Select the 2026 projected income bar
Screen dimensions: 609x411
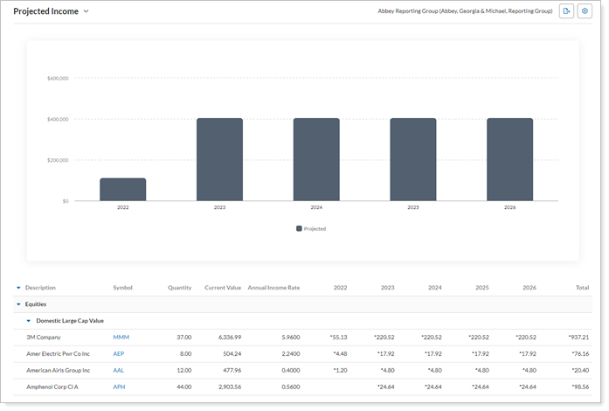(x=509, y=159)
